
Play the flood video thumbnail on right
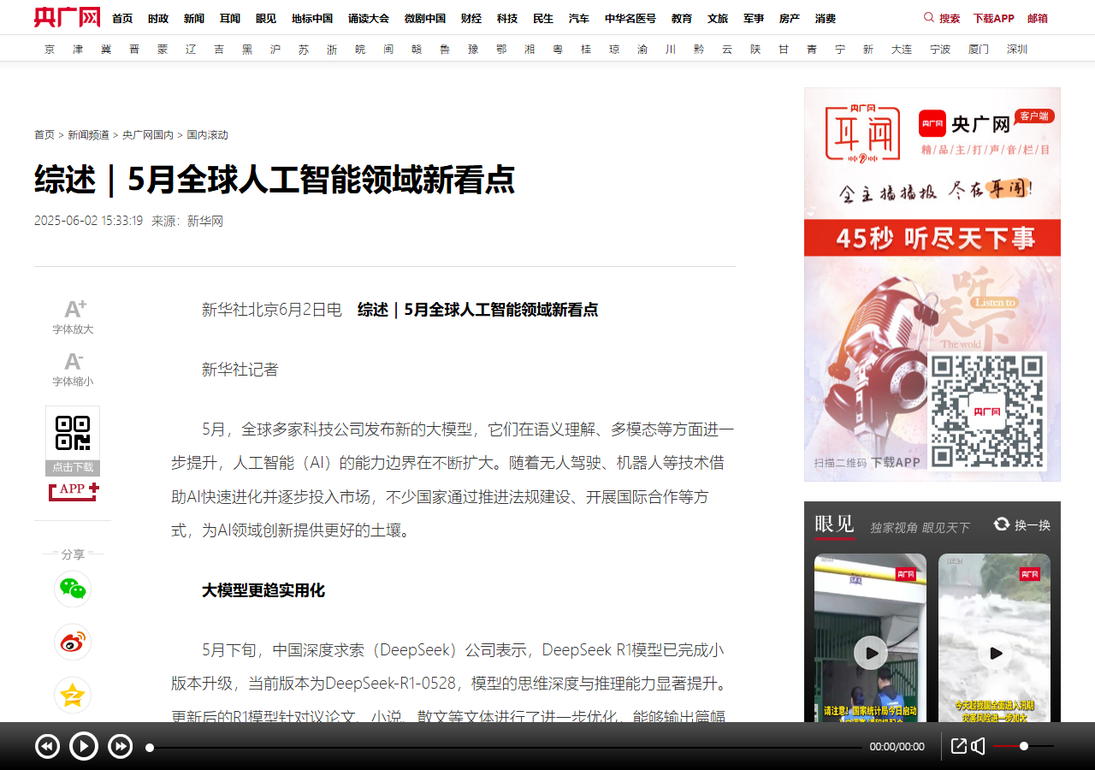994,653
